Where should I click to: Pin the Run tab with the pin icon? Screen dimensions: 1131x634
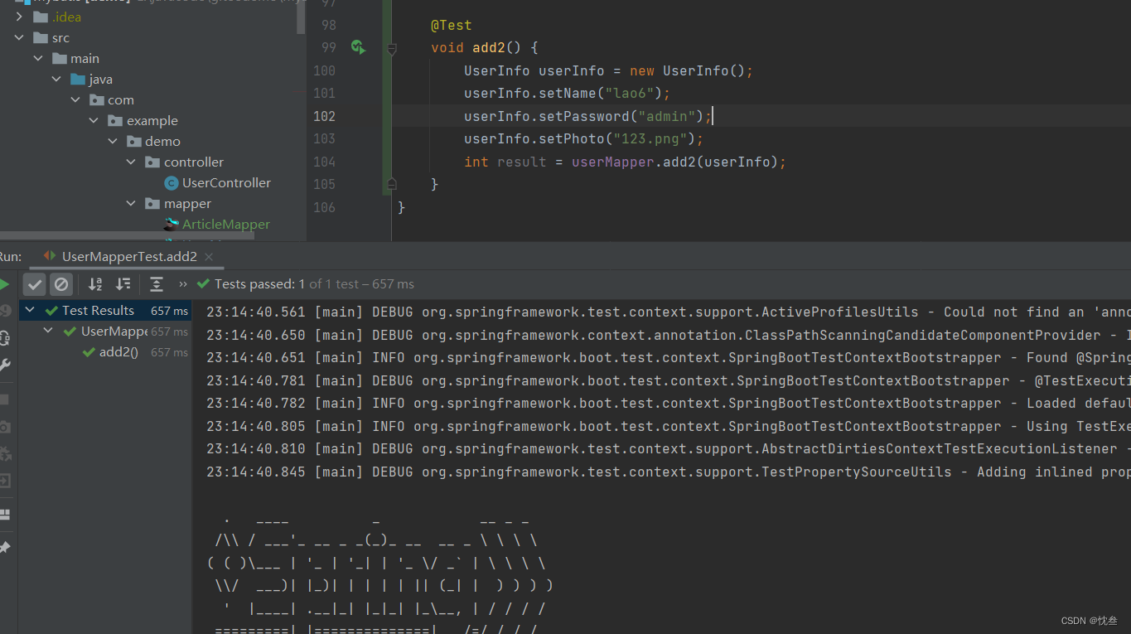[5, 548]
